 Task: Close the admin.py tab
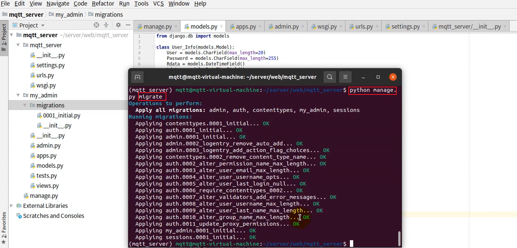tap(303, 26)
